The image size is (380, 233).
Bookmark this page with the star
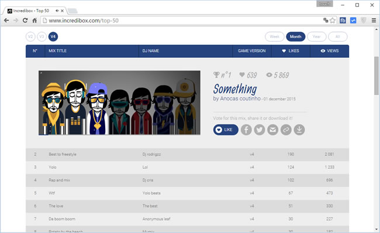[333, 20]
